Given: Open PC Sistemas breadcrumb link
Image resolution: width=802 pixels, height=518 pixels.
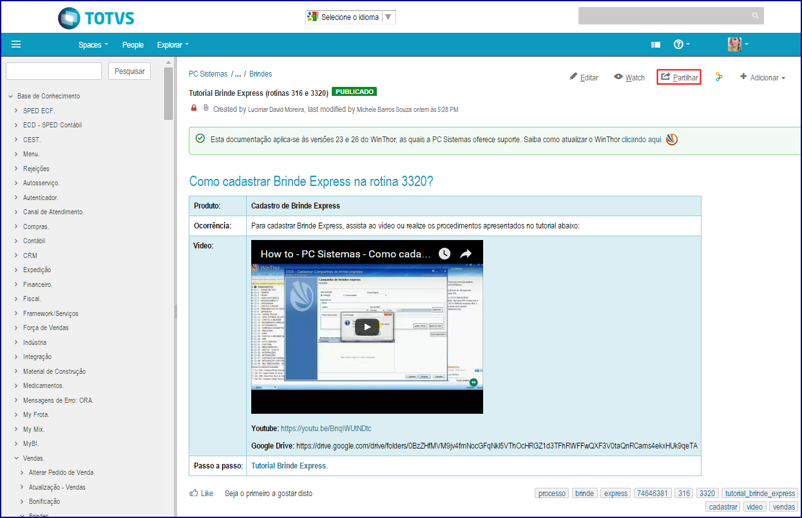Looking at the screenshot, I should point(208,74).
